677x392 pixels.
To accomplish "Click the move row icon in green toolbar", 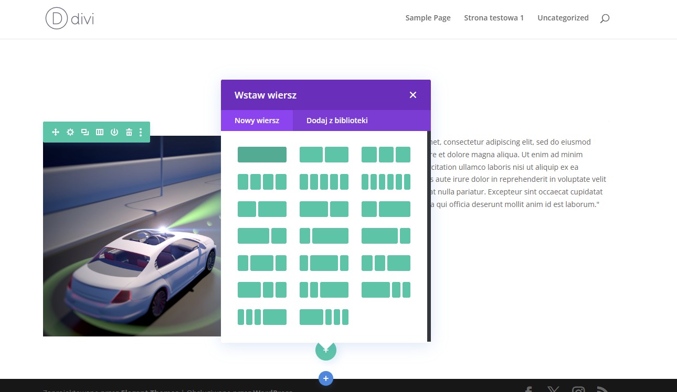I will (56, 133).
